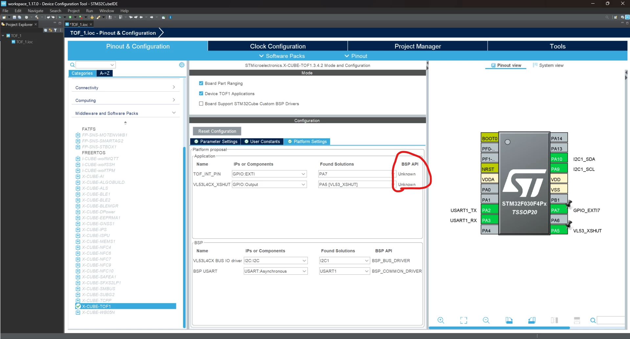Open Project Explorer filter icon
The height and width of the screenshot is (339, 630).
[x=56, y=30]
